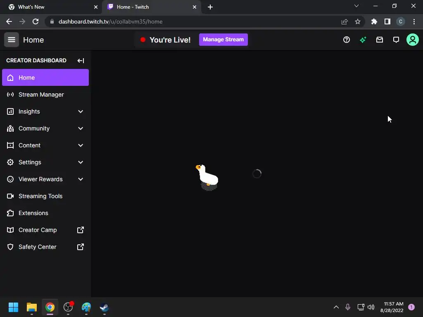423x317 pixels.
Task: Open the help question mark icon
Action: pyautogui.click(x=347, y=40)
